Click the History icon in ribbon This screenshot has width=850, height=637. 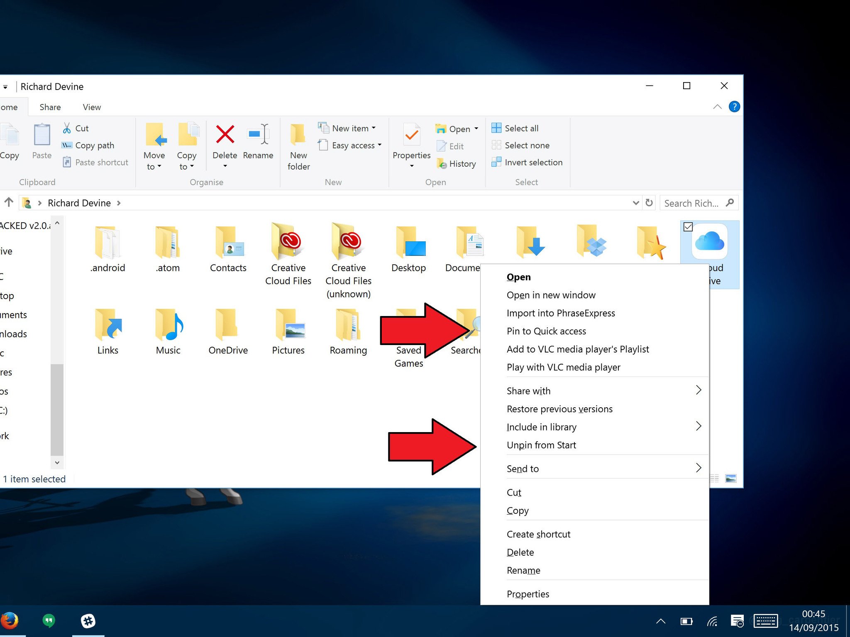click(441, 164)
